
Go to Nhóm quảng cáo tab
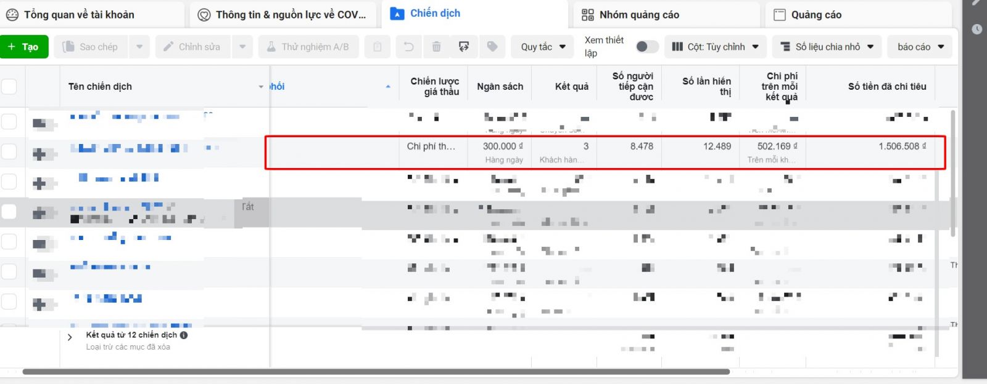click(x=667, y=14)
